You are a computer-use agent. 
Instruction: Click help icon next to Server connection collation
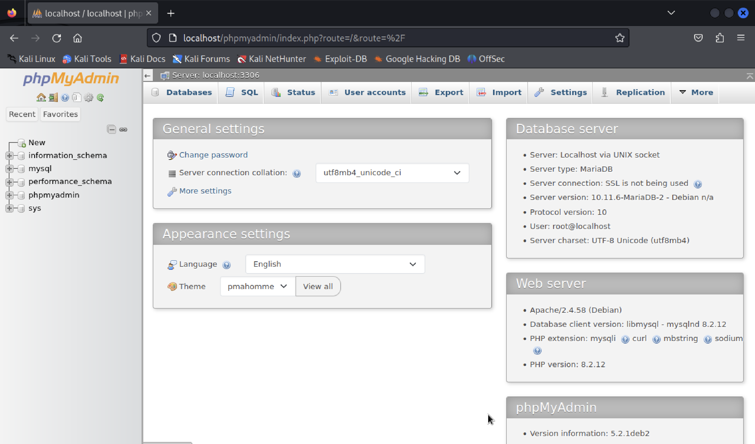(297, 173)
